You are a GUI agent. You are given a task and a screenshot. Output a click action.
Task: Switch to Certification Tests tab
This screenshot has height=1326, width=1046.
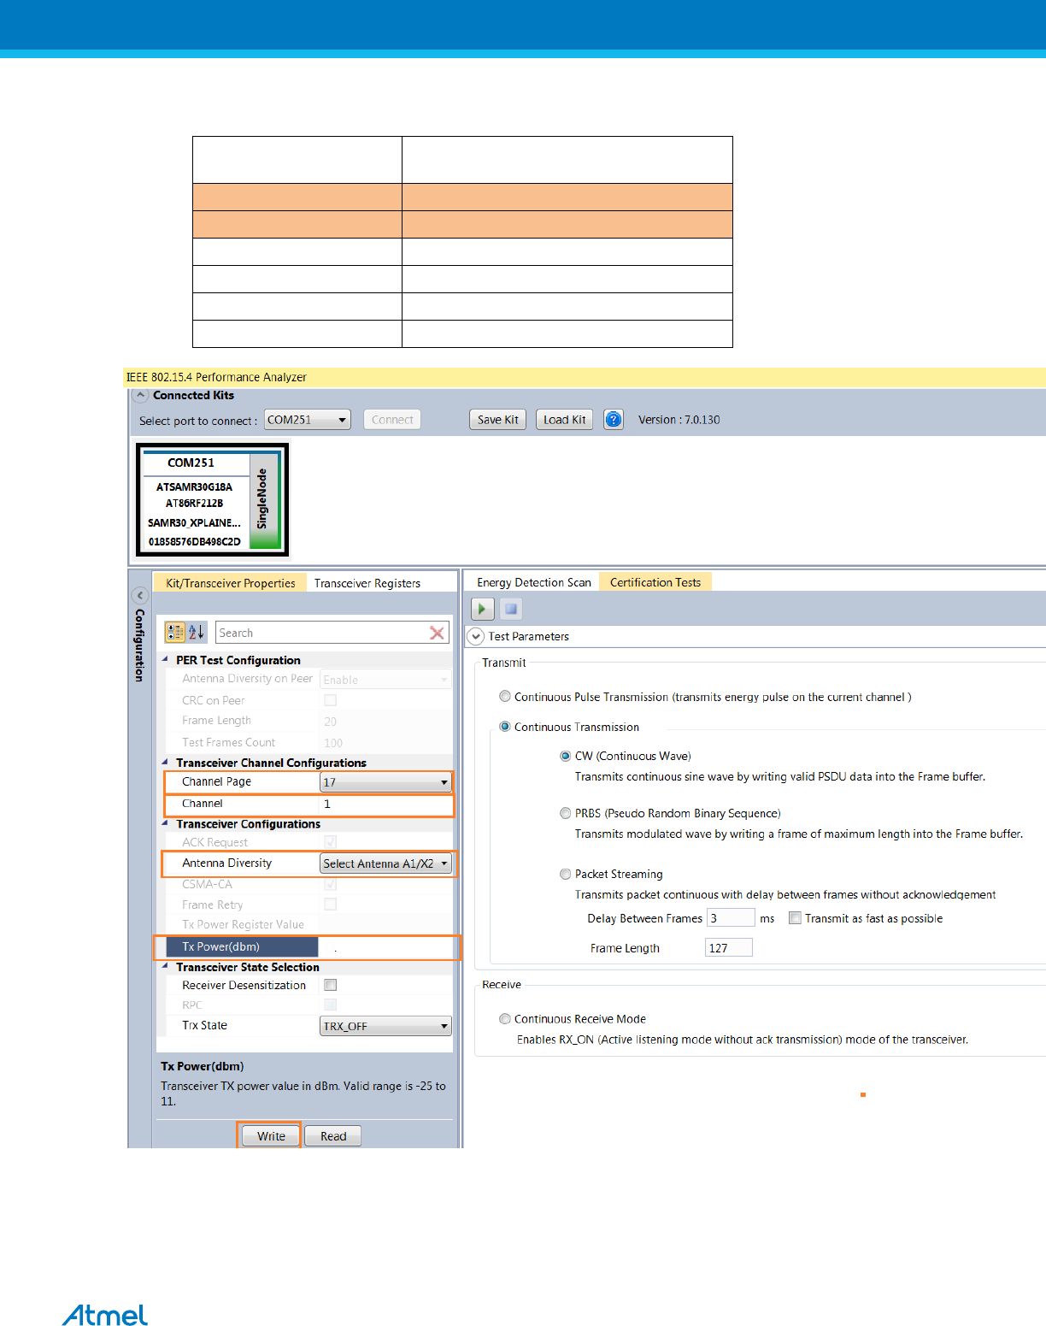[x=655, y=582]
